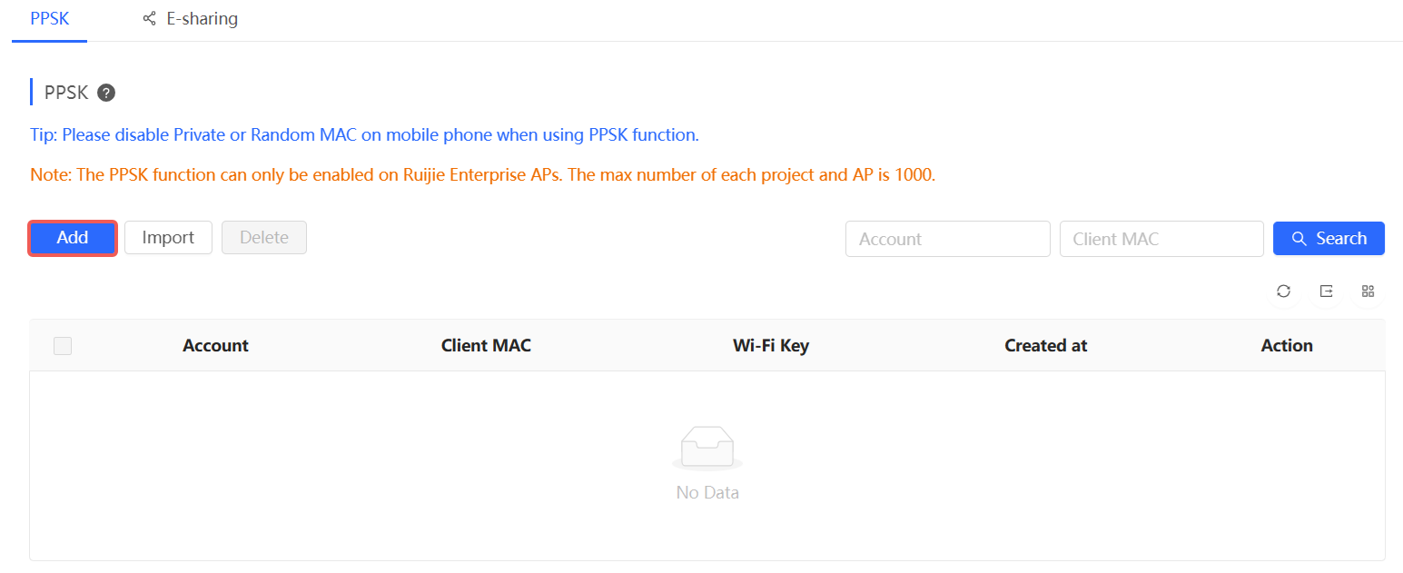
Task: Click the Action column header
Action: 1286,346
